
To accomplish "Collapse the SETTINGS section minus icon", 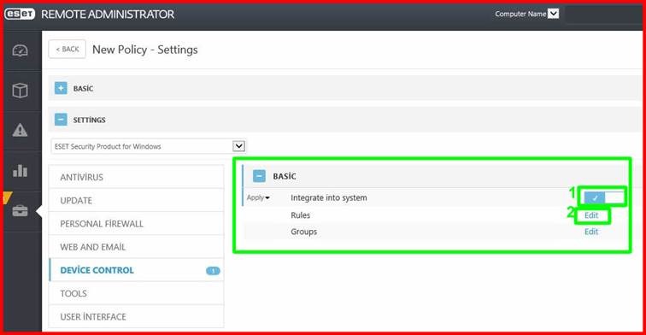I will pos(61,120).
